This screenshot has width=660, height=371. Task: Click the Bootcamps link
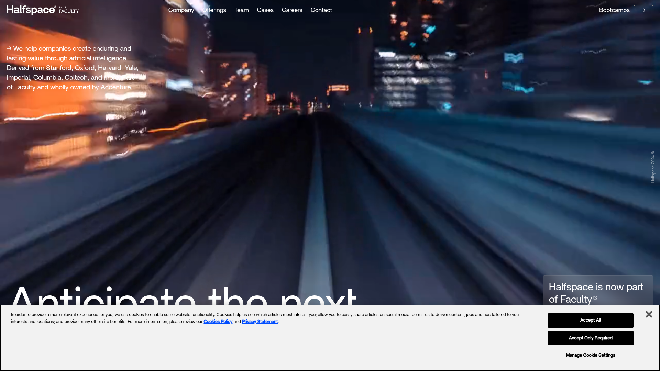614,10
